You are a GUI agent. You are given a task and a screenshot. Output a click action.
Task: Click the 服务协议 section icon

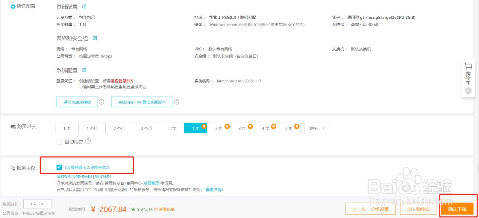click(13, 168)
